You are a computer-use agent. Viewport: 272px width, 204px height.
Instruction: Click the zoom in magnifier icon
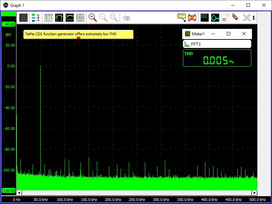point(92,18)
